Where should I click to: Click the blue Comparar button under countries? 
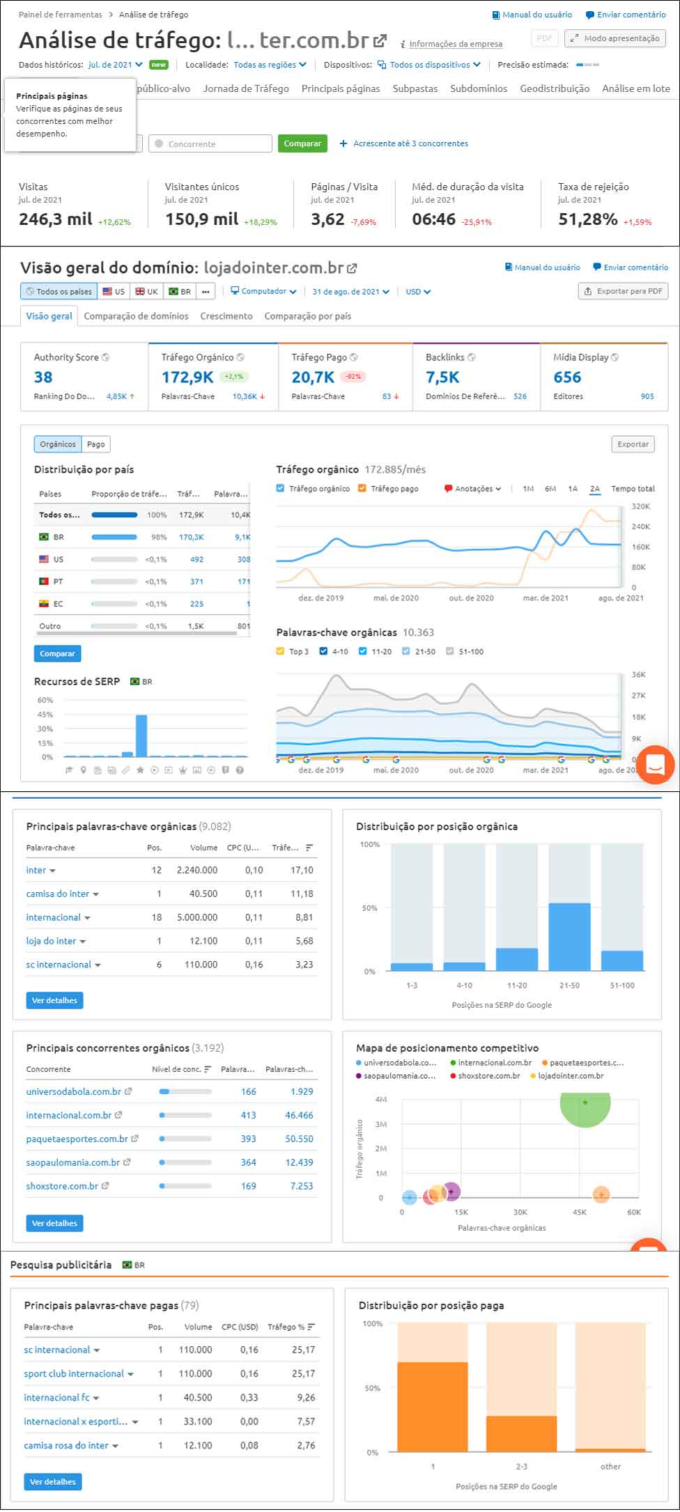[x=57, y=653]
